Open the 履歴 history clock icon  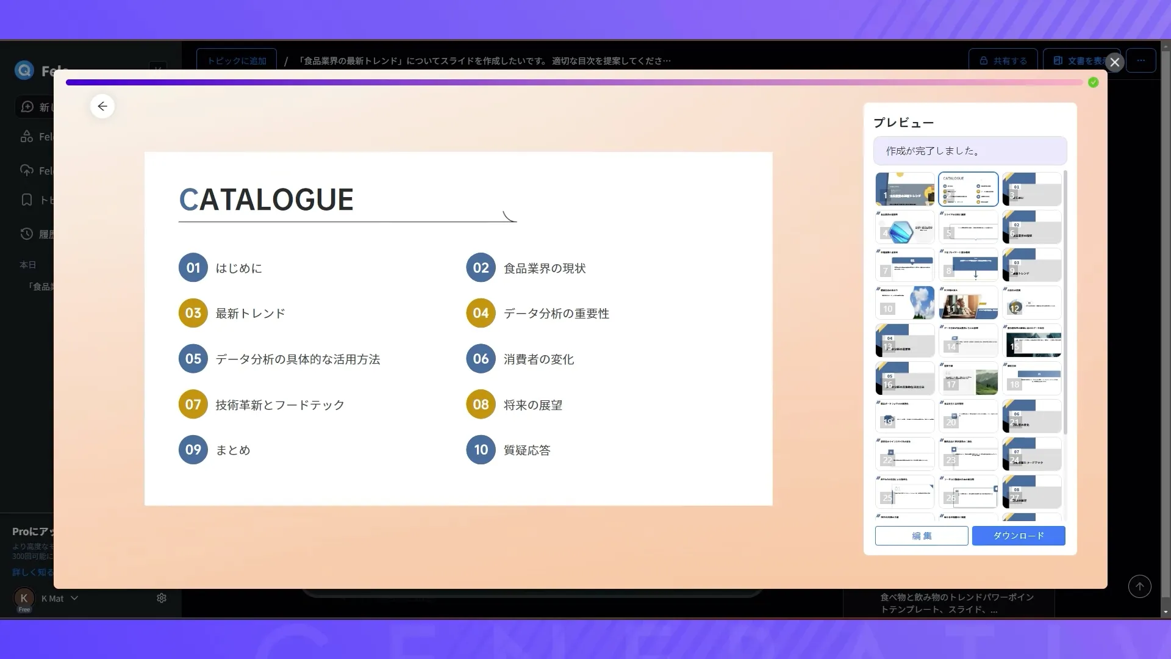pyautogui.click(x=27, y=234)
